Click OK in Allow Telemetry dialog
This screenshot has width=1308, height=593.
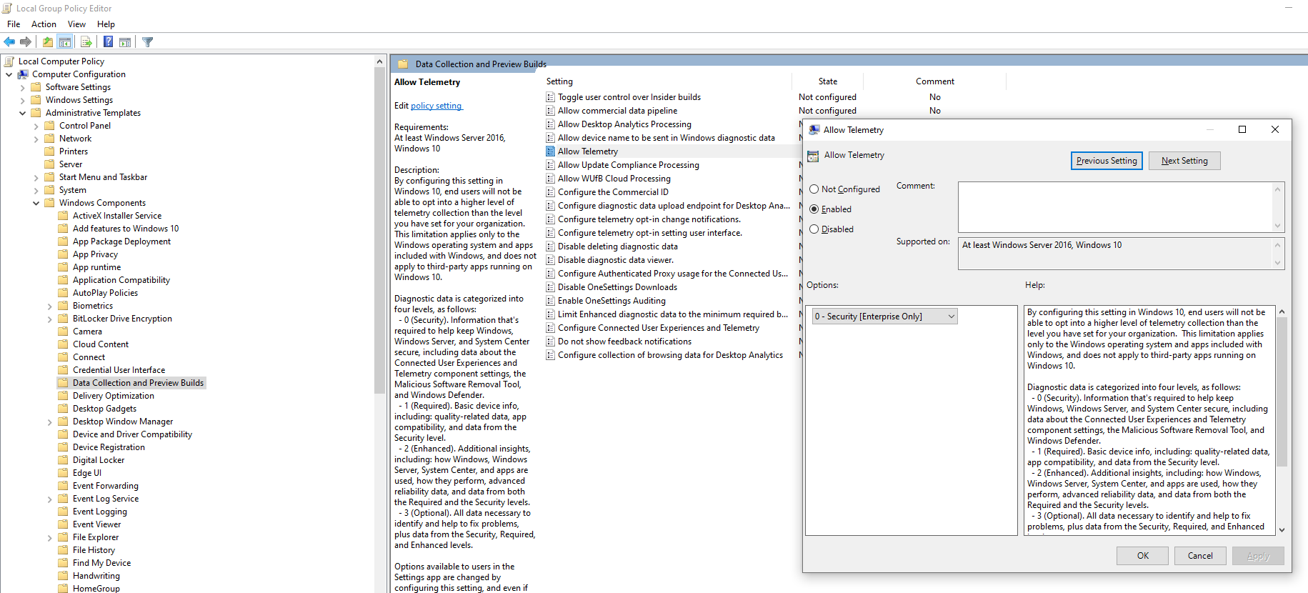point(1143,556)
